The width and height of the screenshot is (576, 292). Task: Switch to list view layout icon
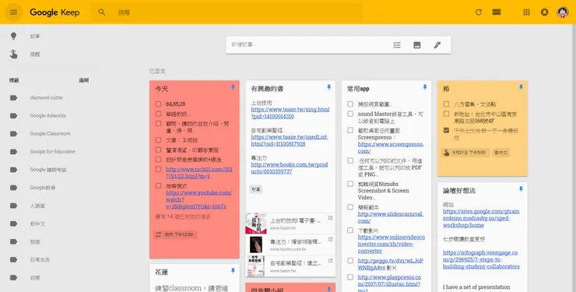click(497, 12)
